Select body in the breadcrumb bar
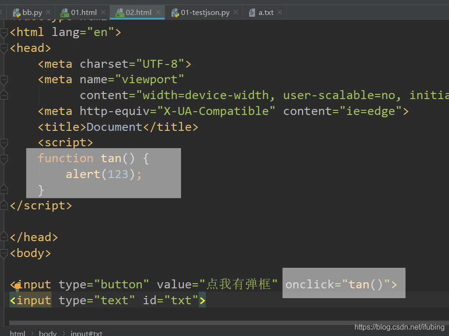 tap(48, 333)
